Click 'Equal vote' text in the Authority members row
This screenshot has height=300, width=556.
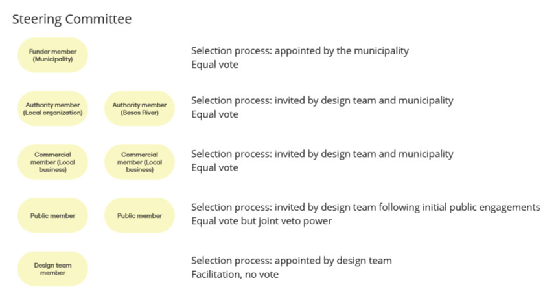click(214, 114)
